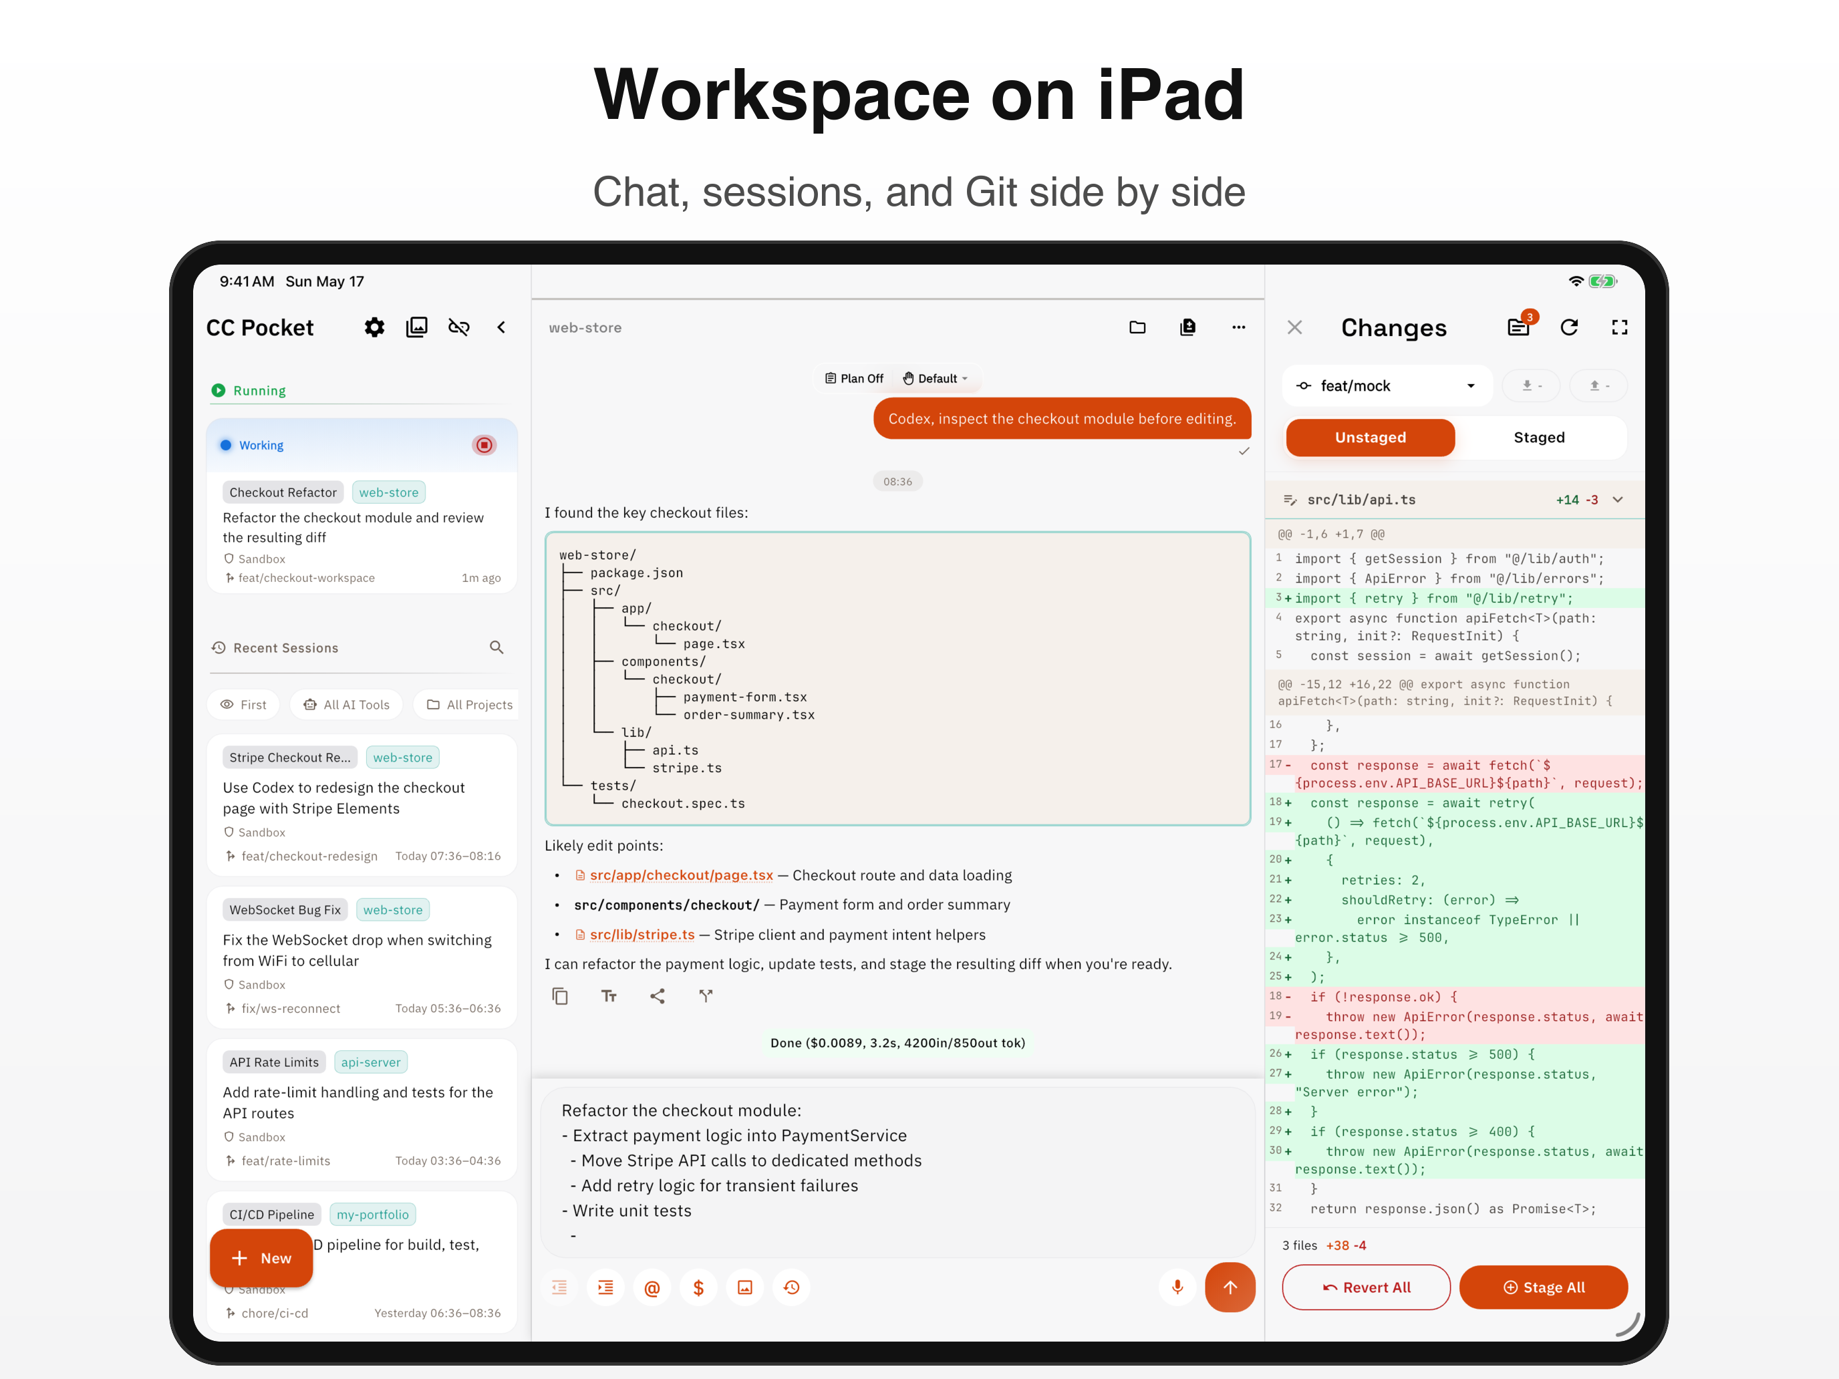
Task: Insert a dollar skill command
Action: click(x=699, y=1287)
